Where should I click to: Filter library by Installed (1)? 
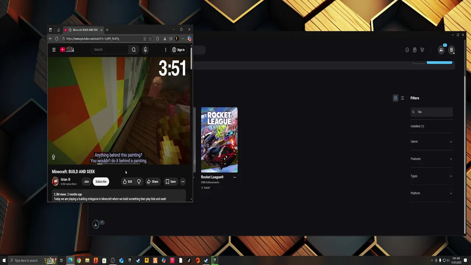pyautogui.click(x=417, y=126)
